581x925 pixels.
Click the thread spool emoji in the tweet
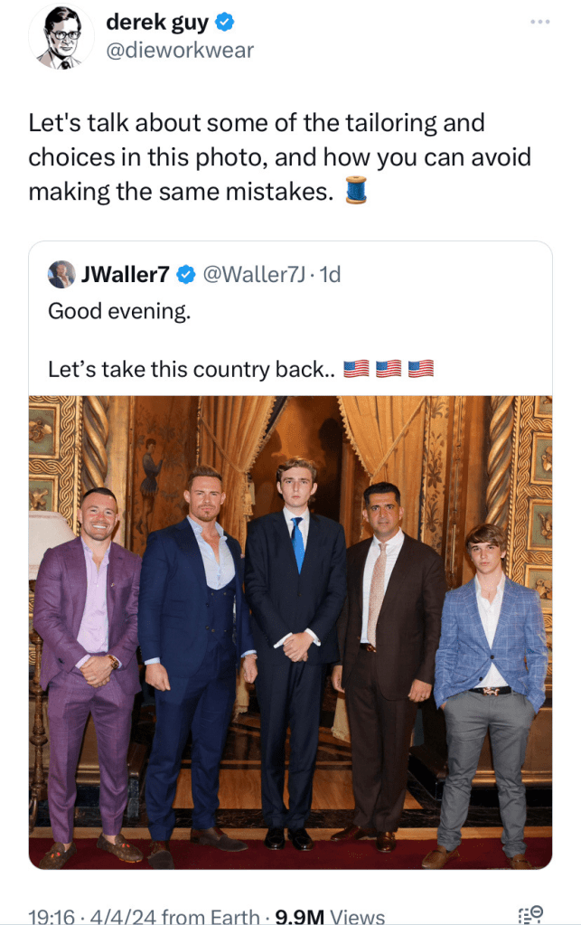tap(357, 191)
